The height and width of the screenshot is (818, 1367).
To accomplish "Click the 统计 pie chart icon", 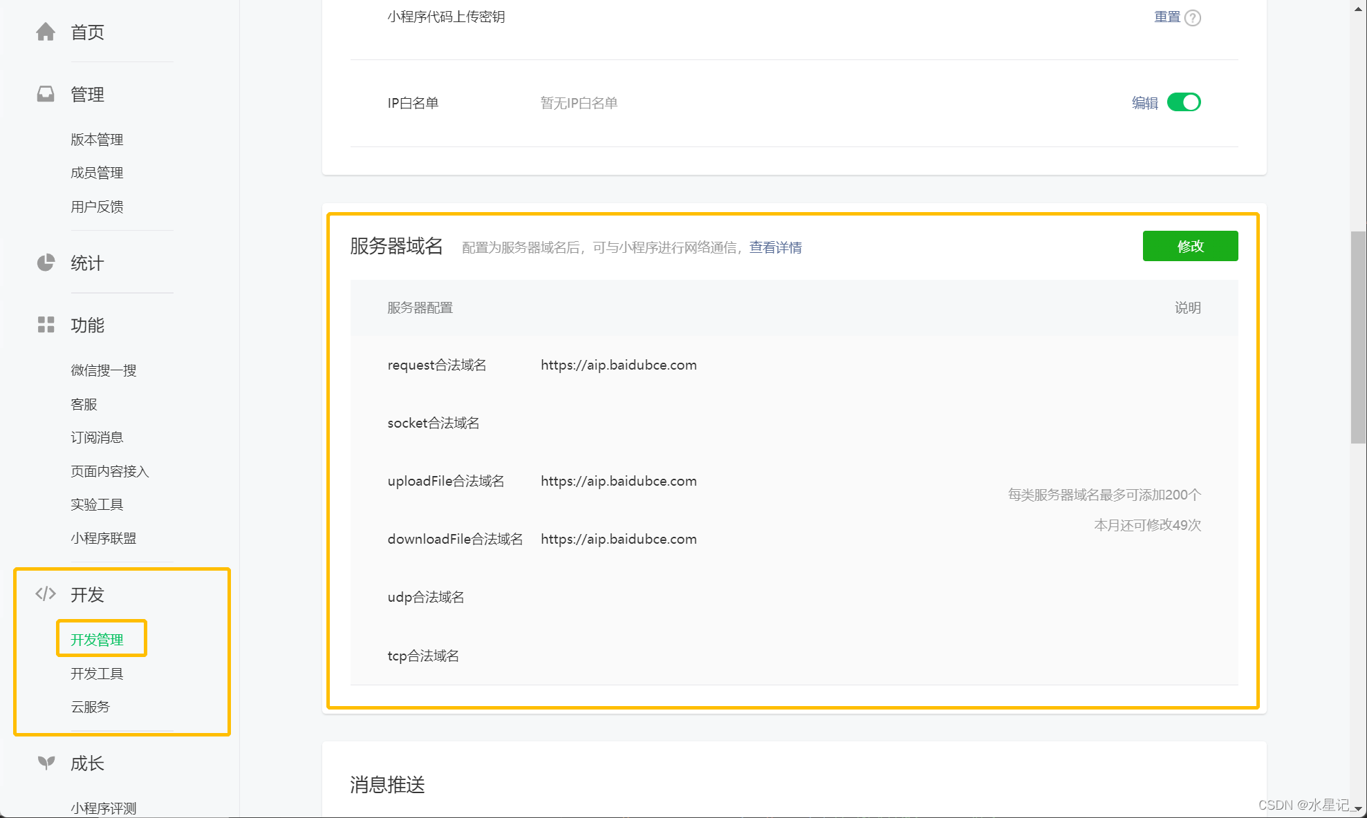I will tap(45, 263).
